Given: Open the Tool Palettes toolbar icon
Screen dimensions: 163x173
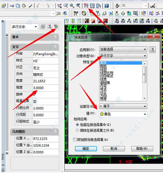Looking at the screenshot, I should pos(98,6).
